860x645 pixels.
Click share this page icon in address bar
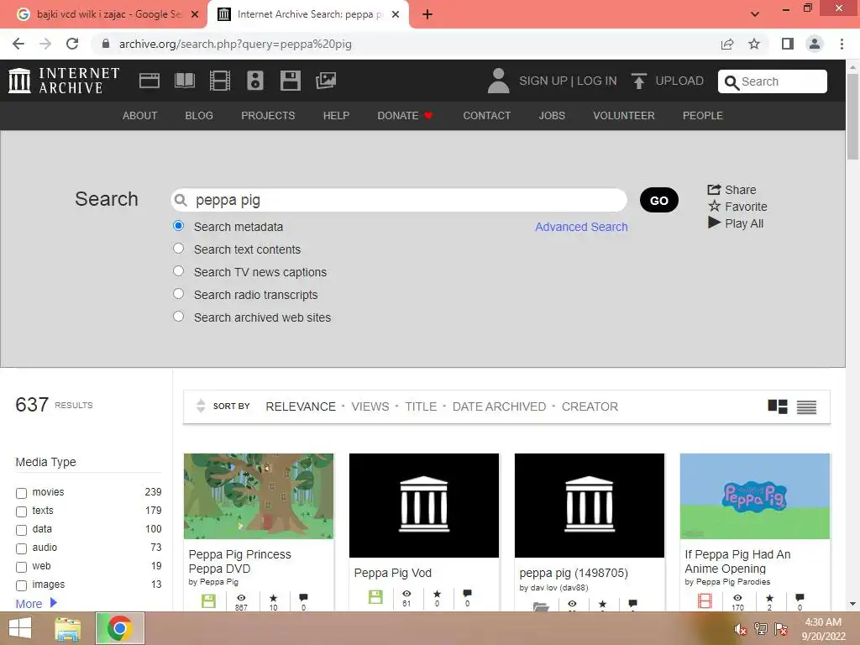pos(727,44)
